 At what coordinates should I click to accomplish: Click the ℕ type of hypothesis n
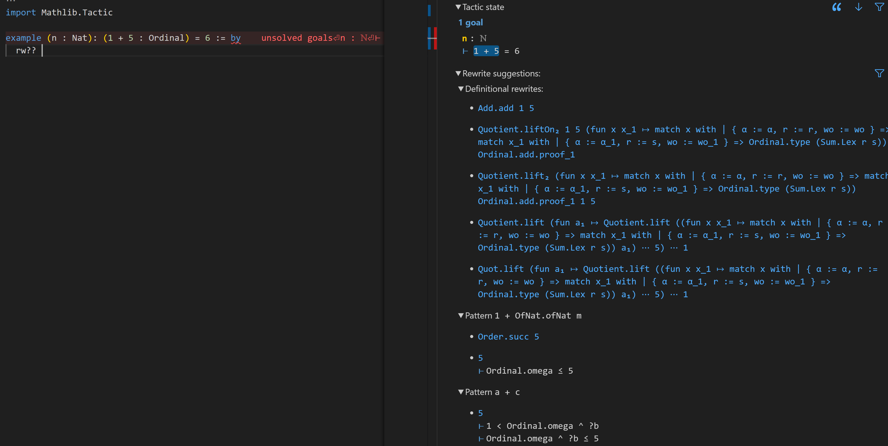pyautogui.click(x=483, y=38)
